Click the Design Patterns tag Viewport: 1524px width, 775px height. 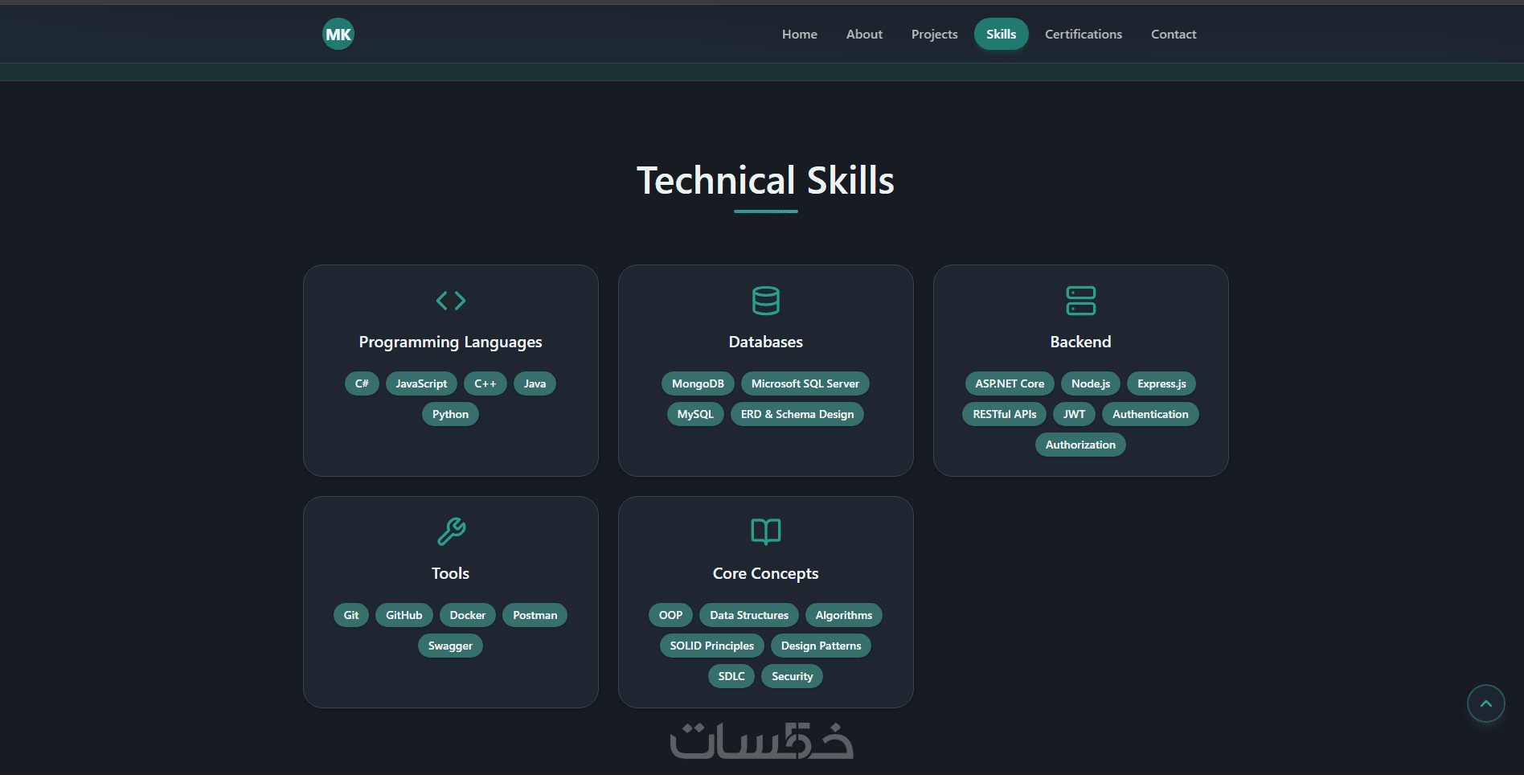tap(821, 646)
